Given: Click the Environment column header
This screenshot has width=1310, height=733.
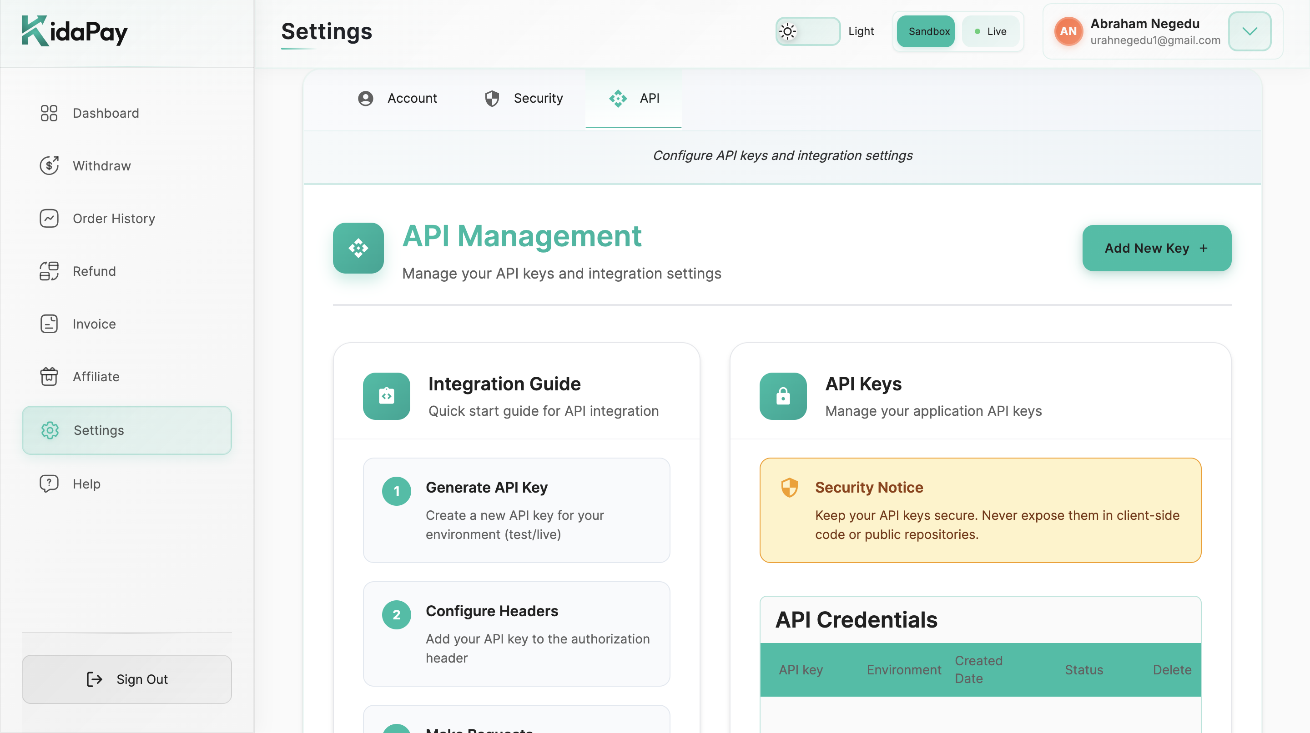Looking at the screenshot, I should click(904, 669).
